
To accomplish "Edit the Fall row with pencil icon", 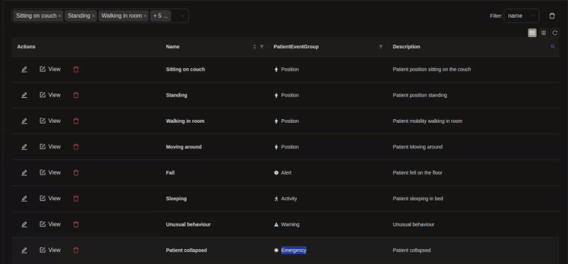I will click(x=24, y=172).
